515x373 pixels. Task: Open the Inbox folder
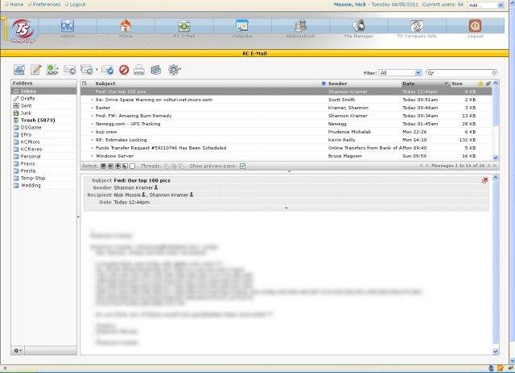point(44,91)
